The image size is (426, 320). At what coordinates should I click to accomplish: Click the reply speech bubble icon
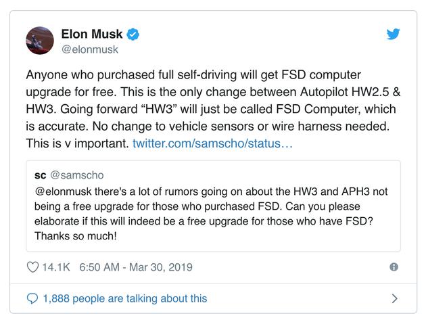coord(32,298)
